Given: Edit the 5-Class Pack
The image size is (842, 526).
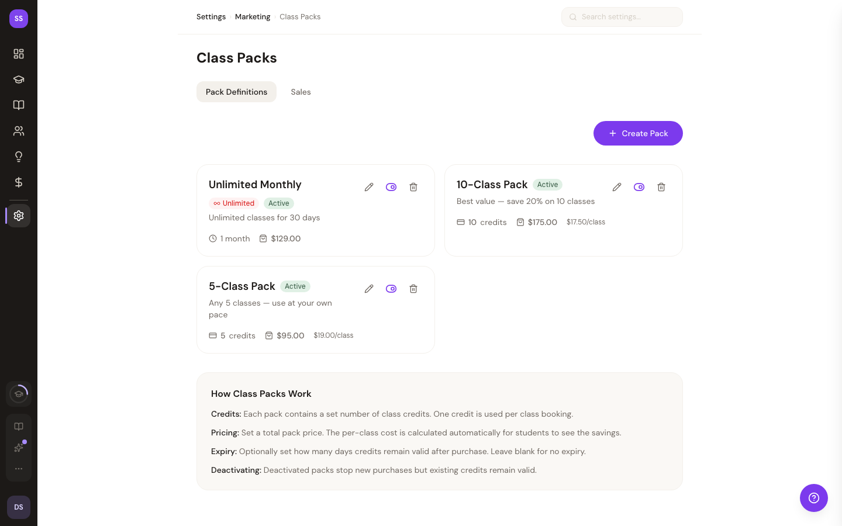Looking at the screenshot, I should (x=369, y=289).
